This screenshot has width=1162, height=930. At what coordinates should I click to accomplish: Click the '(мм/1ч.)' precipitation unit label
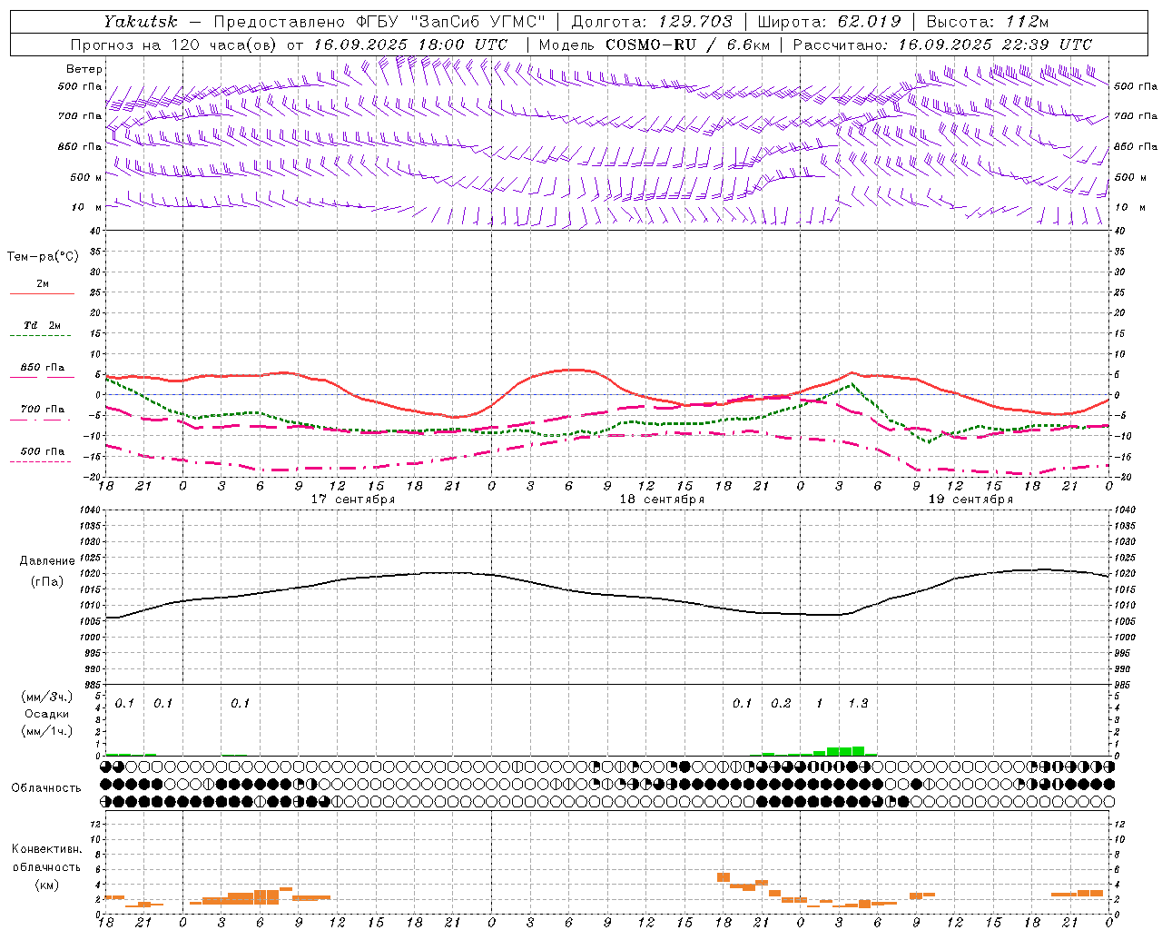point(47,731)
